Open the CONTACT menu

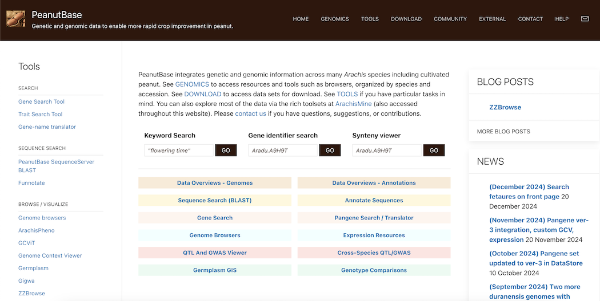tap(530, 19)
